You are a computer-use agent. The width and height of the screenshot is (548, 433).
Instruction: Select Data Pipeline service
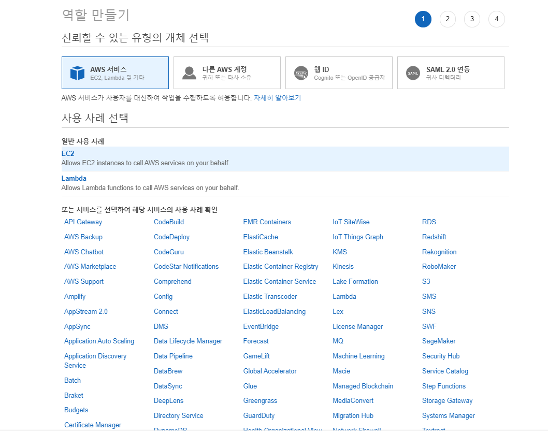(174, 356)
